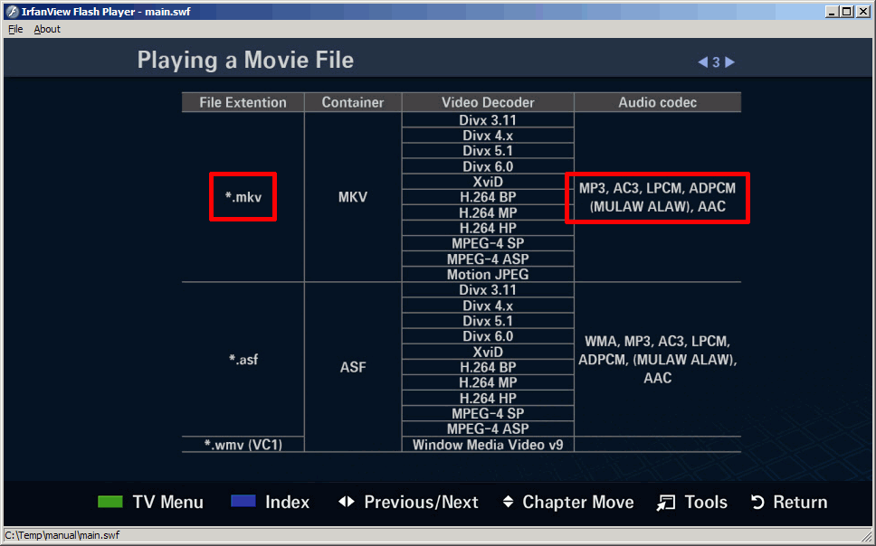Click the Previous/Next left-right arrows icon
The height and width of the screenshot is (546, 876).
pyautogui.click(x=347, y=502)
